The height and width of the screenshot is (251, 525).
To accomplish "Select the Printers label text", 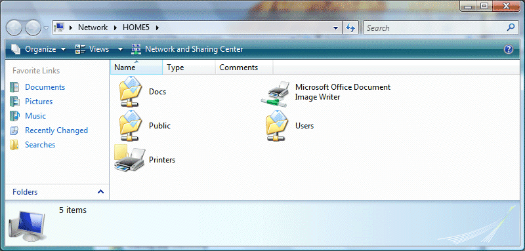I will click(x=162, y=160).
